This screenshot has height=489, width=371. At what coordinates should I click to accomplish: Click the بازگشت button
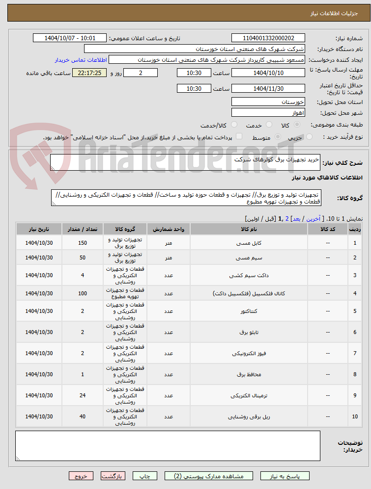click(113, 476)
